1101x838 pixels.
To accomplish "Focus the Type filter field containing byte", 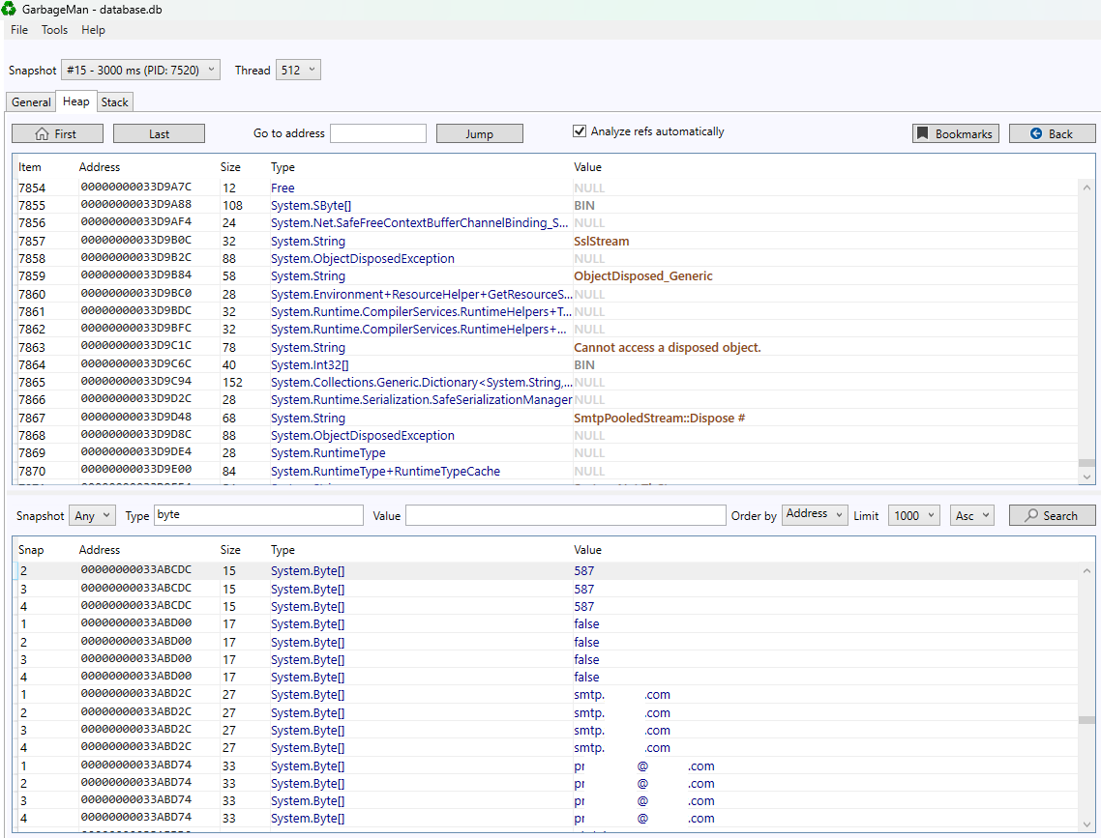I will pyautogui.click(x=258, y=515).
